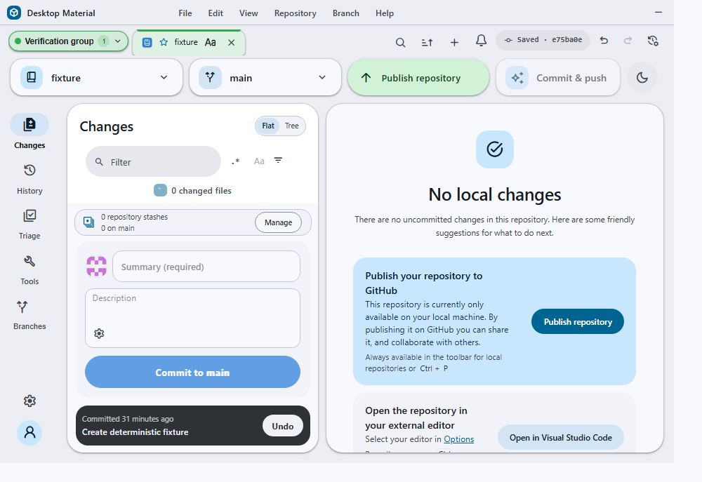702x482 pixels.
Task: Click the redo arrow icon in toolbar
Action: pos(628,40)
